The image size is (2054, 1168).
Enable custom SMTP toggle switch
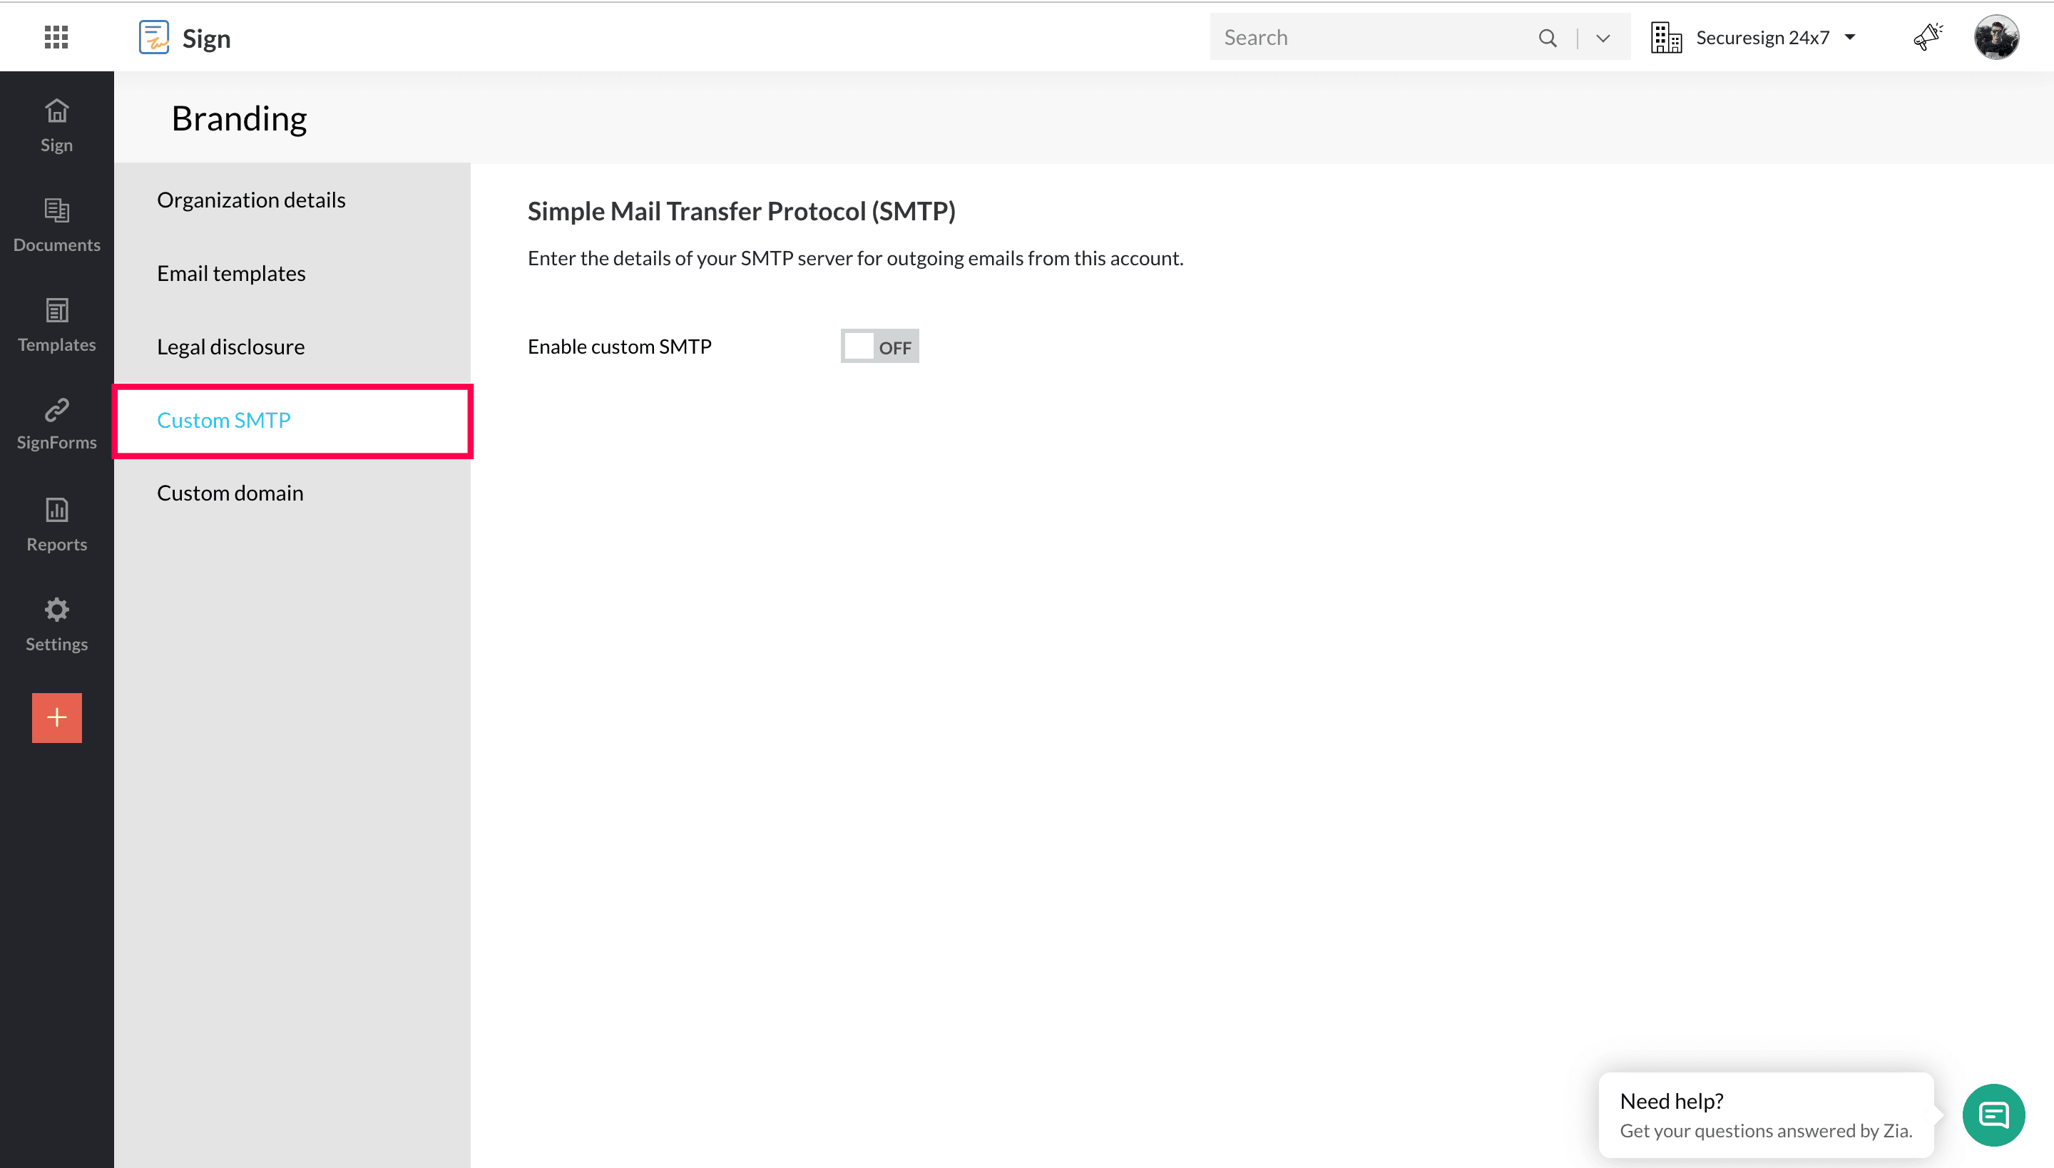pyautogui.click(x=879, y=347)
